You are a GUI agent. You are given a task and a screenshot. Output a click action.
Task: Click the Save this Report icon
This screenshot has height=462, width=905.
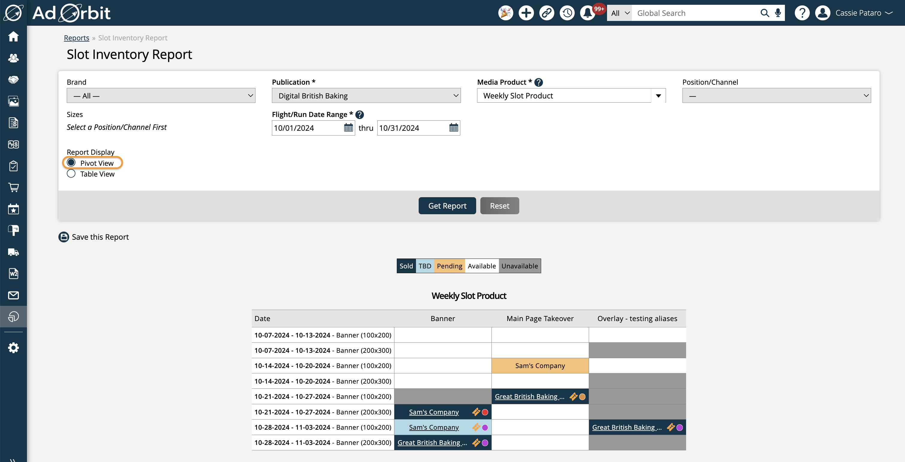[x=63, y=237]
